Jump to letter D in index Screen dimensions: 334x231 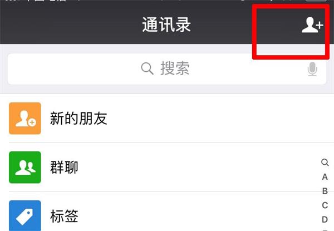(325, 219)
